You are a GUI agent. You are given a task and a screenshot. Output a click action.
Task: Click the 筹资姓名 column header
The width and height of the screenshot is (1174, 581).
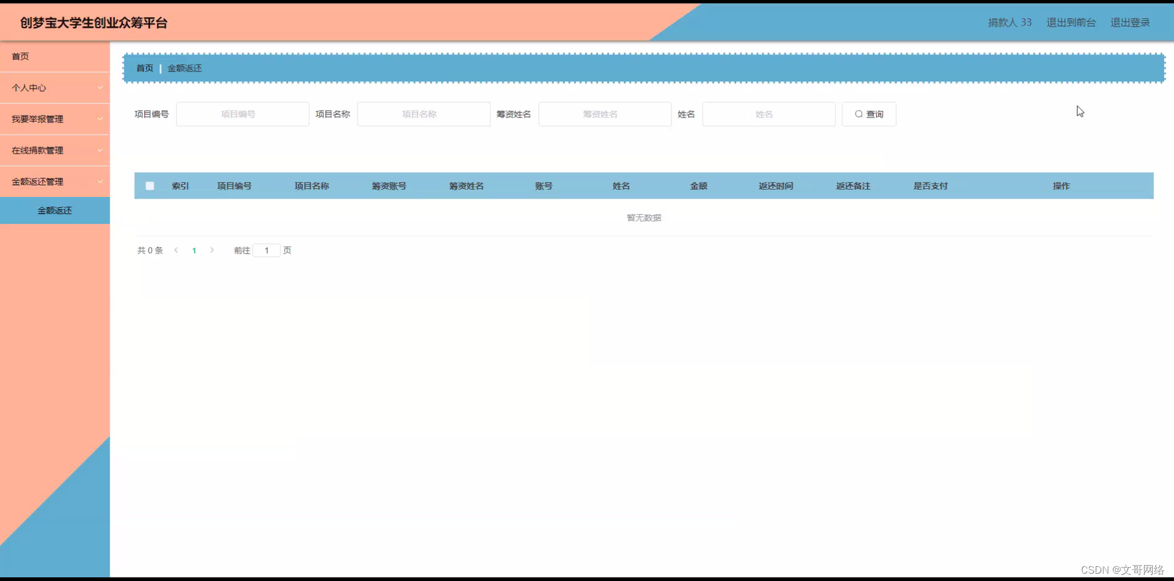(467, 186)
